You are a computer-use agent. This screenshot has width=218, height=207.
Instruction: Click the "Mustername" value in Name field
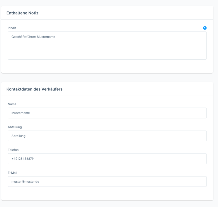coord(21,113)
